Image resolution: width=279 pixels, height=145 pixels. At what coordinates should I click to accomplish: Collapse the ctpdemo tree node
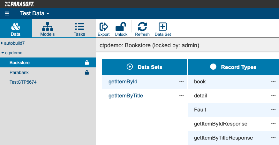(3, 53)
